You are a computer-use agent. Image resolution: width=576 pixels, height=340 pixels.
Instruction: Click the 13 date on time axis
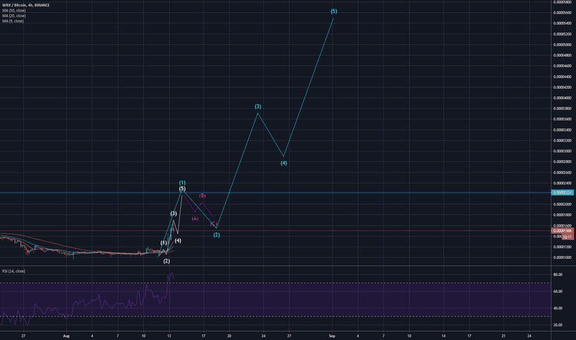(169, 336)
